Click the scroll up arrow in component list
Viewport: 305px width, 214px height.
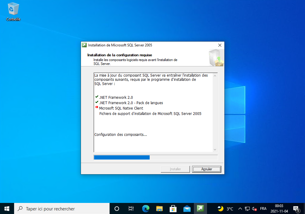[215, 76]
